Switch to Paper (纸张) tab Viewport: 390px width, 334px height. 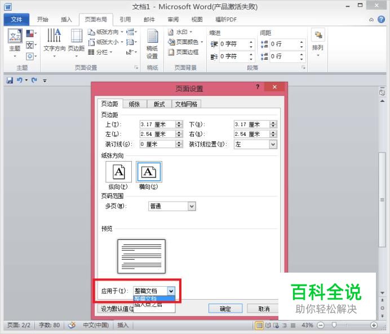click(x=134, y=104)
